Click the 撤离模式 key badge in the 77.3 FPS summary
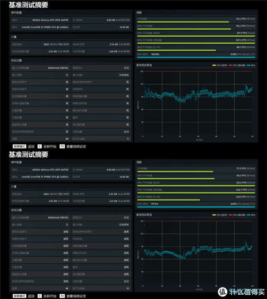The image size is (267, 299). tap(19, 296)
